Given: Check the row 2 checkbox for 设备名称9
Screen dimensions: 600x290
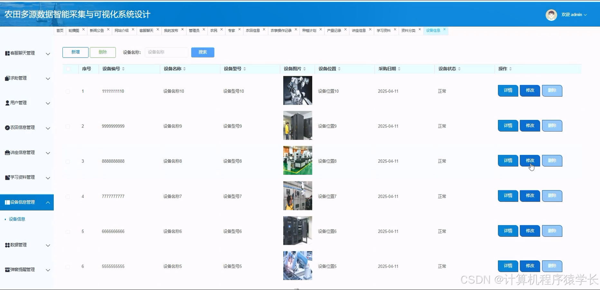Looking at the screenshot, I should (x=68, y=127).
